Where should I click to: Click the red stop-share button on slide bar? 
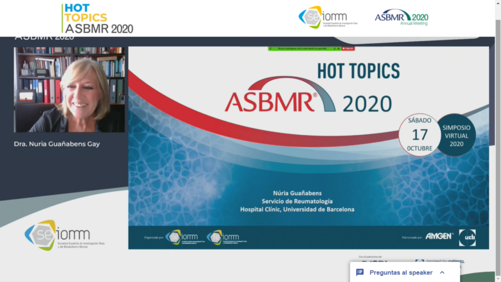point(348,48)
